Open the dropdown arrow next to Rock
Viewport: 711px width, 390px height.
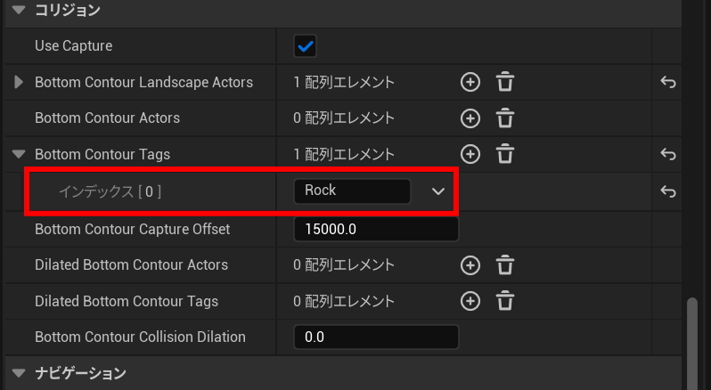(x=437, y=191)
